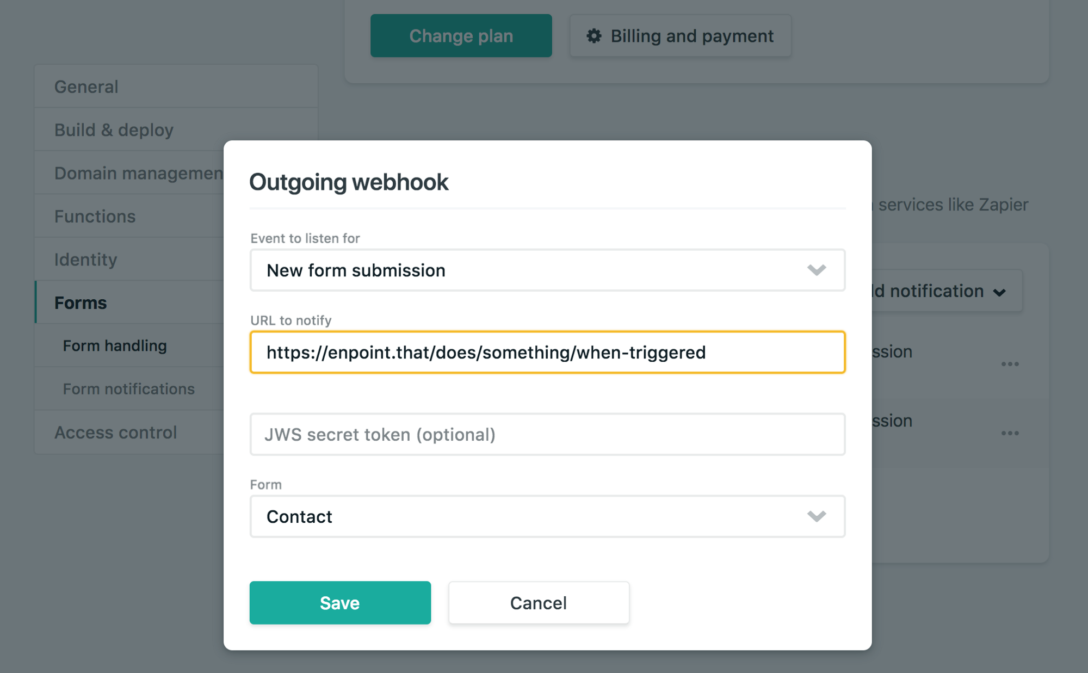Click the Form notifications sidebar item
The width and height of the screenshot is (1088, 673).
click(x=128, y=388)
